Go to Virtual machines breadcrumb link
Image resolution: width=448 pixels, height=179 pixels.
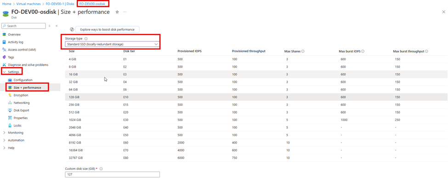pyautogui.click(x=28, y=4)
